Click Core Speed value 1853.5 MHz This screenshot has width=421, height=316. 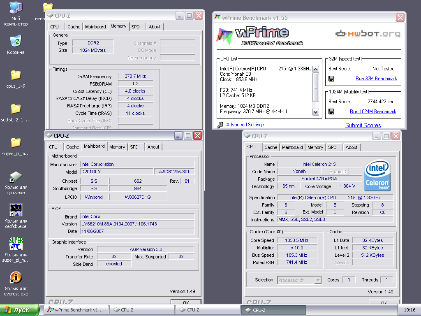[x=297, y=240]
